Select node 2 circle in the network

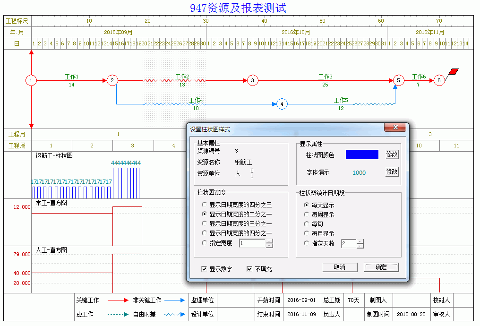point(112,81)
